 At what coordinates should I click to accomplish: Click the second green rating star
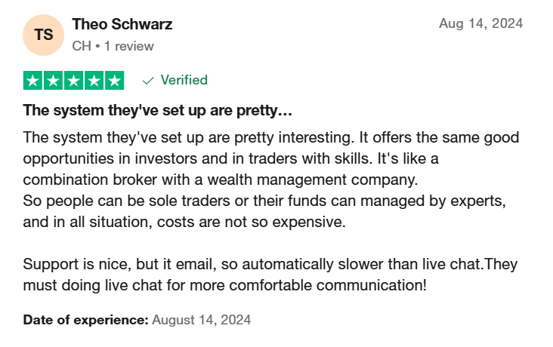(x=53, y=80)
